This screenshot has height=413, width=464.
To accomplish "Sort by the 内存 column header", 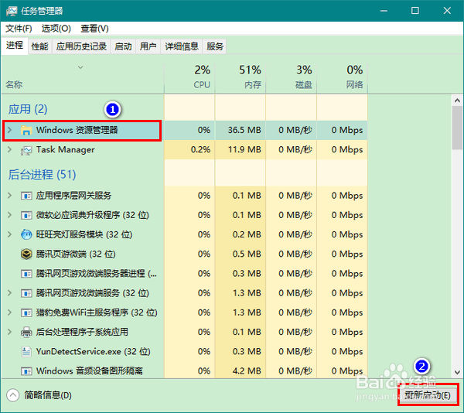I will tap(241, 77).
